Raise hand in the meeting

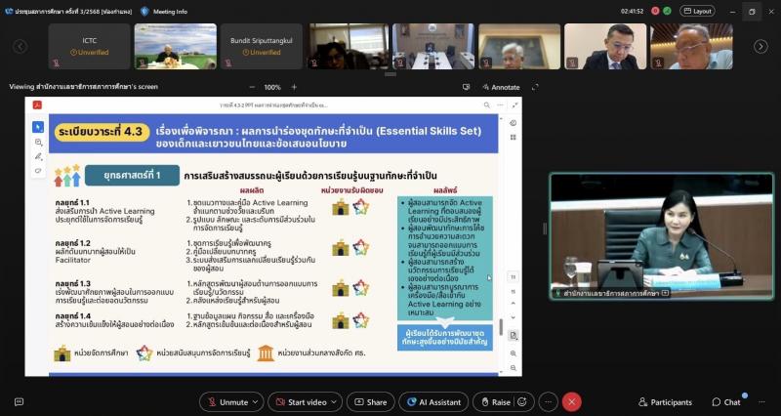495,402
